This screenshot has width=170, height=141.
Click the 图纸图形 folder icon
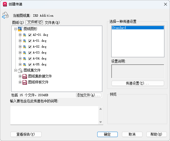click(20, 29)
